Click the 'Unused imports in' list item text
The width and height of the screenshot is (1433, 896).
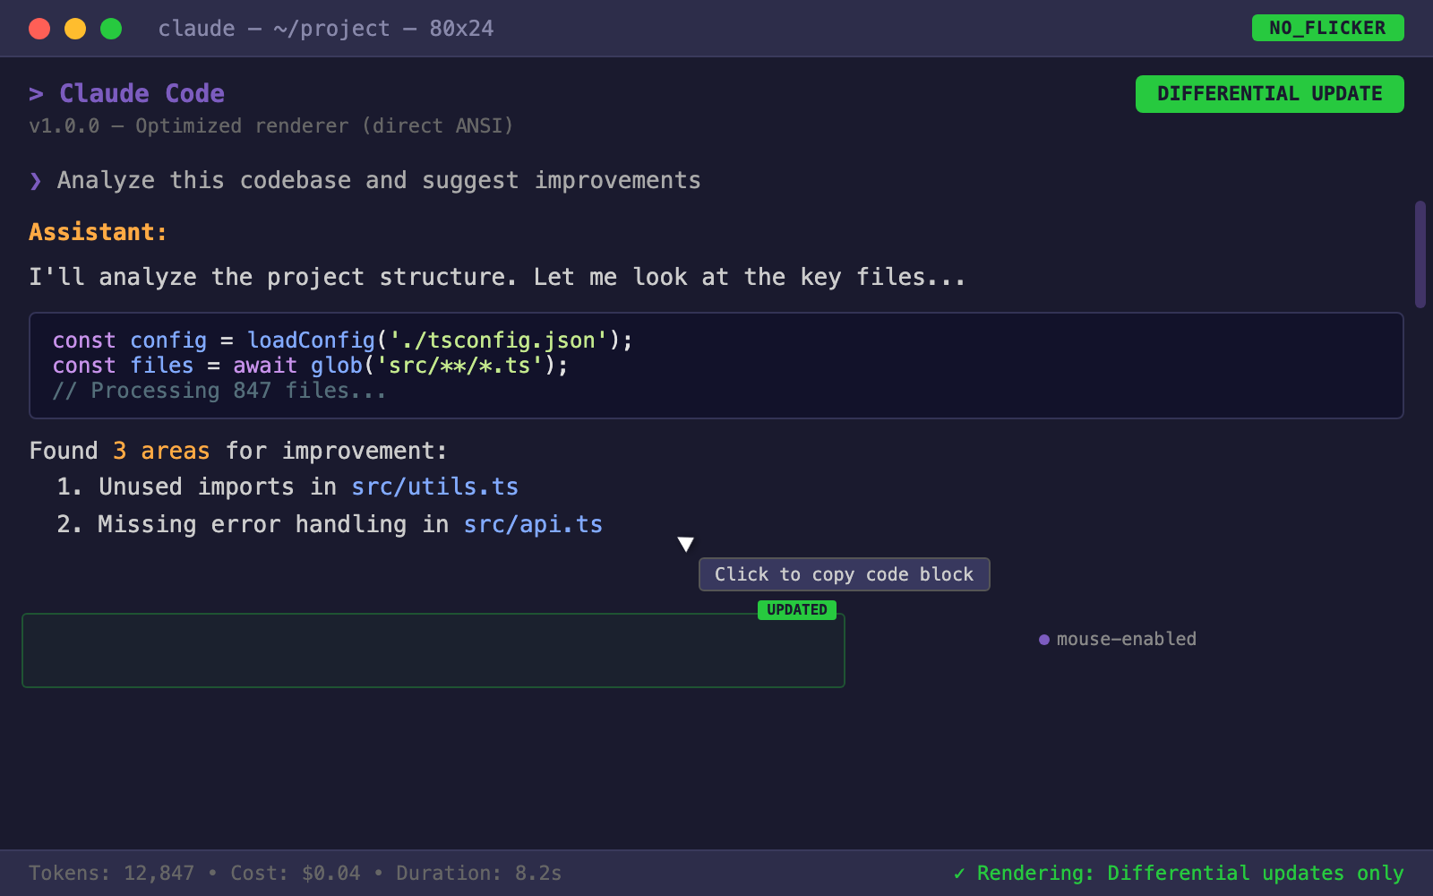(x=218, y=487)
